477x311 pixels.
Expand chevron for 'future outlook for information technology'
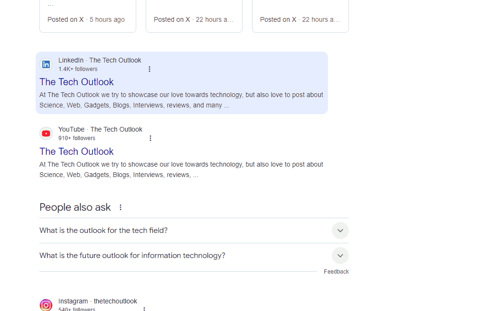[340, 256]
